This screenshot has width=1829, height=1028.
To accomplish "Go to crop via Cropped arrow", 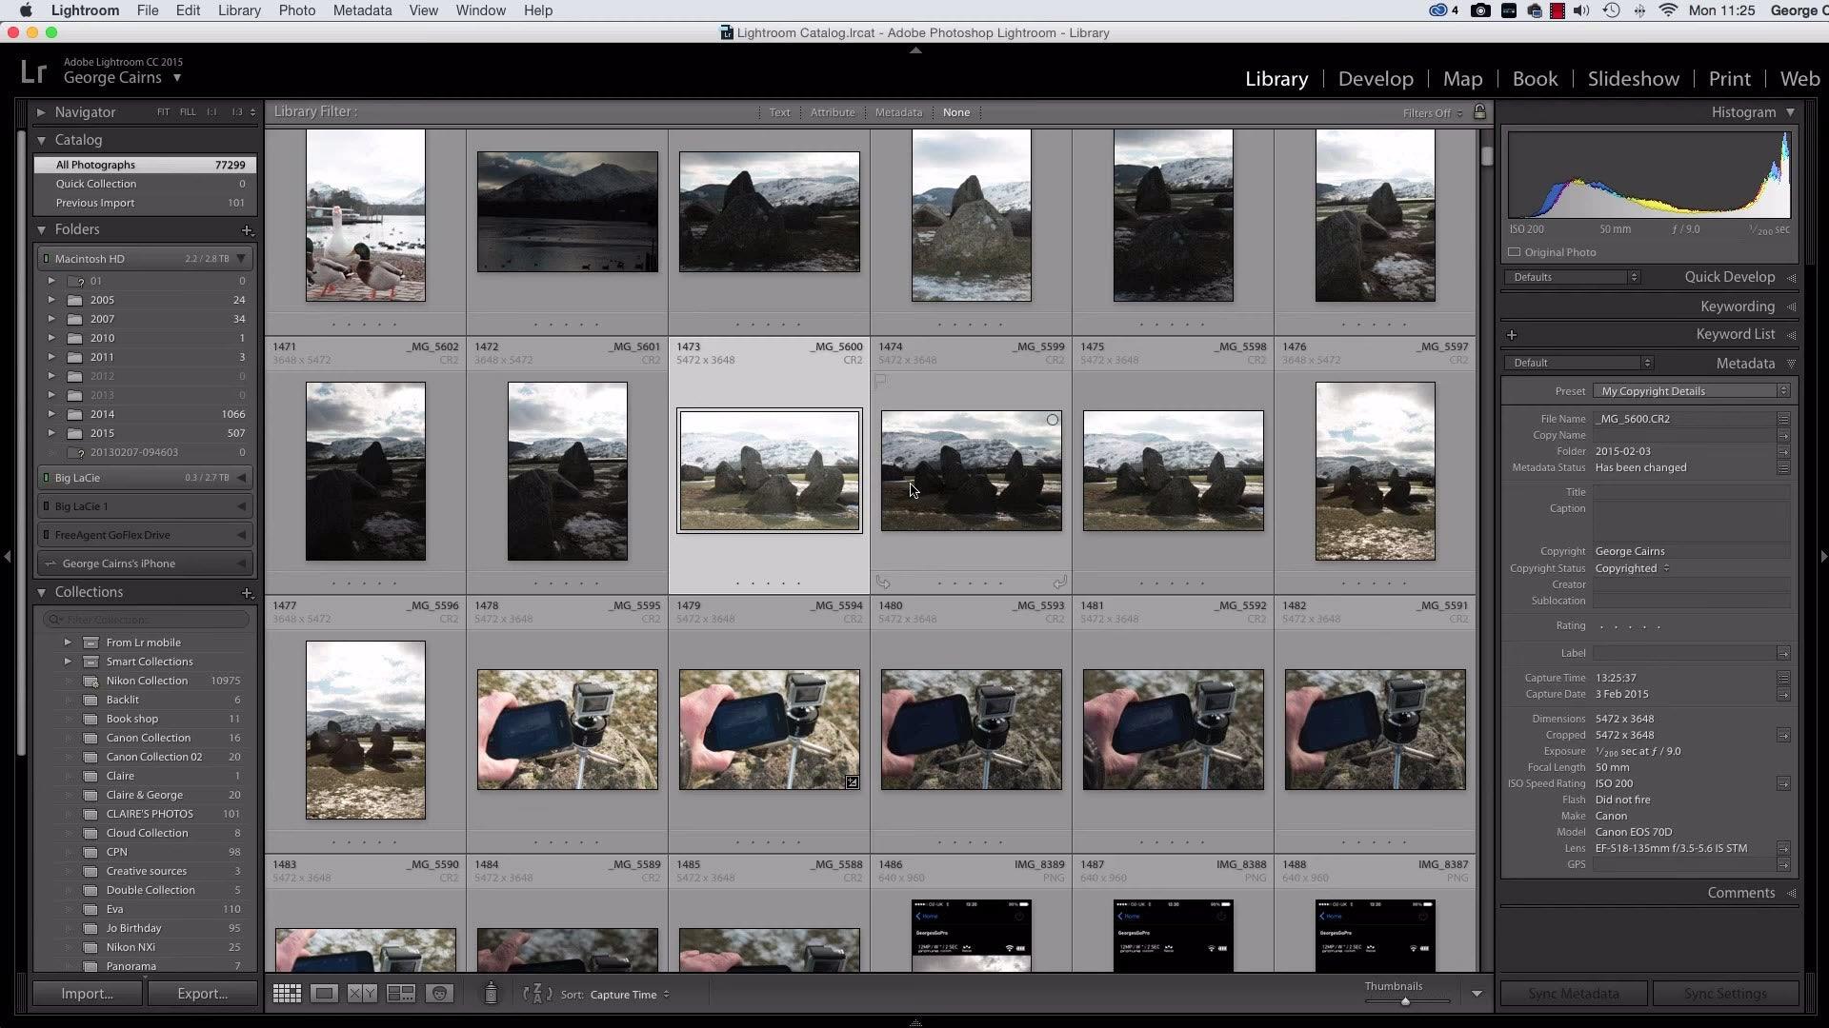I will pos(1783,736).
